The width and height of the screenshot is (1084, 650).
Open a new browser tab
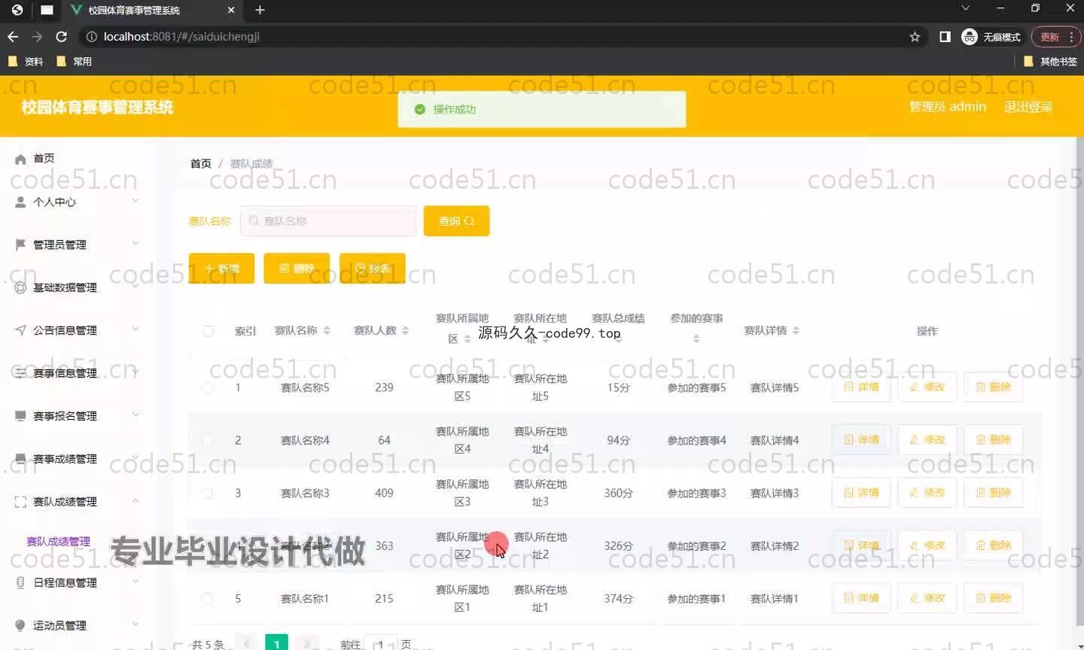pyautogui.click(x=260, y=10)
